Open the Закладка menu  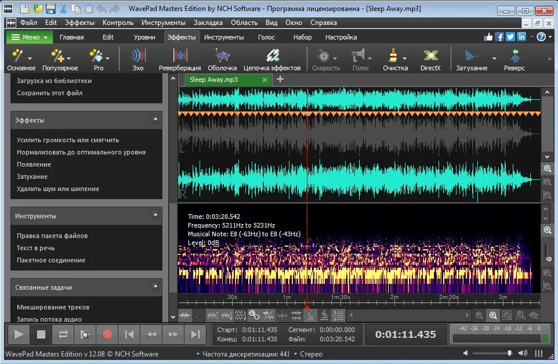[x=208, y=23]
